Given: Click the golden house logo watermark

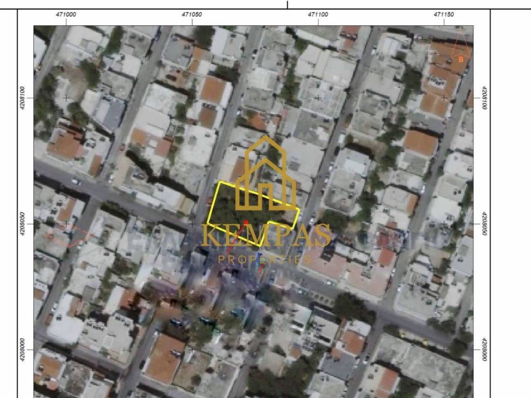Looking at the screenshot, I should click(x=265, y=174).
